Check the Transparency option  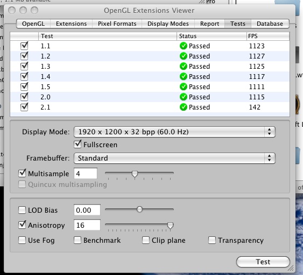pyautogui.click(x=212, y=240)
